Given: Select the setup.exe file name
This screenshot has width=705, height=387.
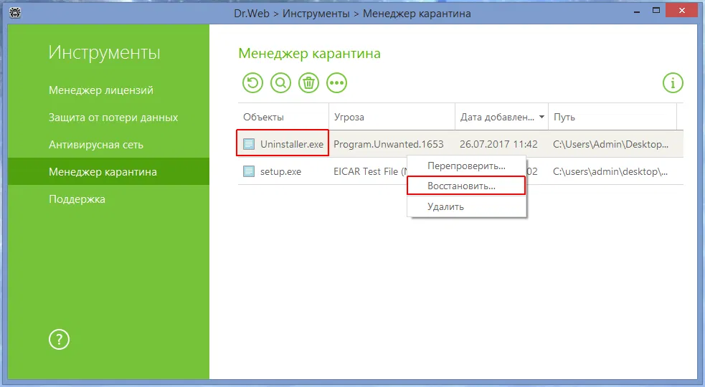Looking at the screenshot, I should 280,172.
